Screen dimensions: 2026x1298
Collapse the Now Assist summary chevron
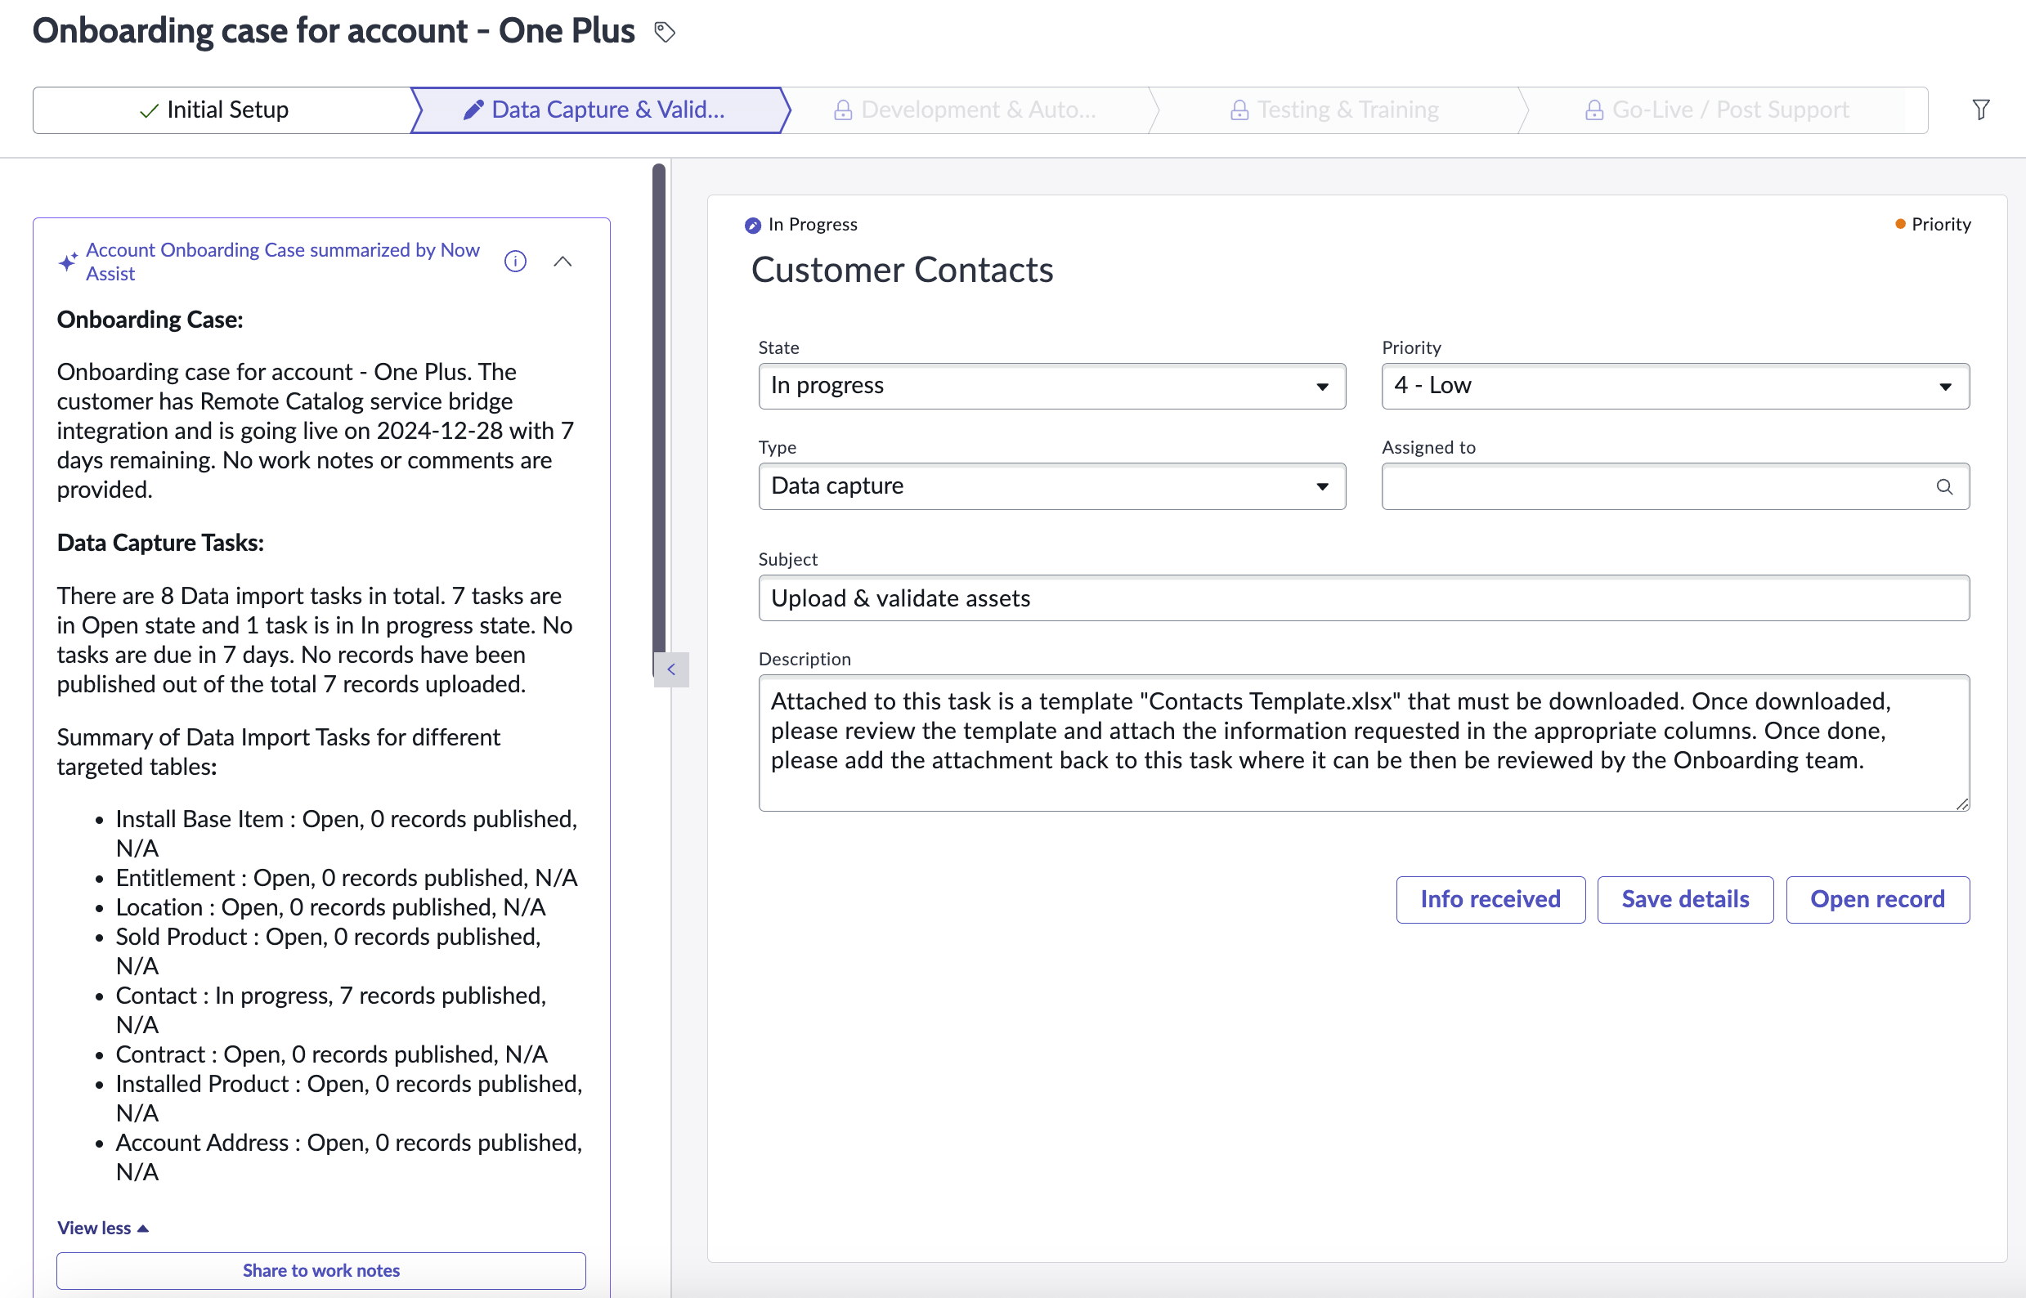(x=563, y=262)
